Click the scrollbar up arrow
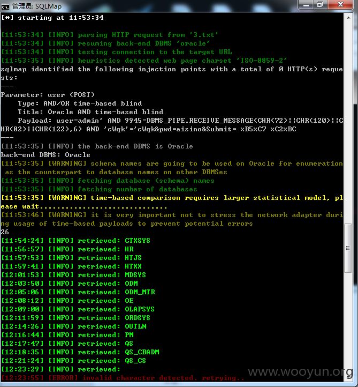 [x=348, y=18]
